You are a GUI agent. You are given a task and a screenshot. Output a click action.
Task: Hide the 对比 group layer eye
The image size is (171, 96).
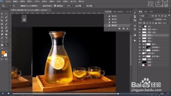[140, 26]
